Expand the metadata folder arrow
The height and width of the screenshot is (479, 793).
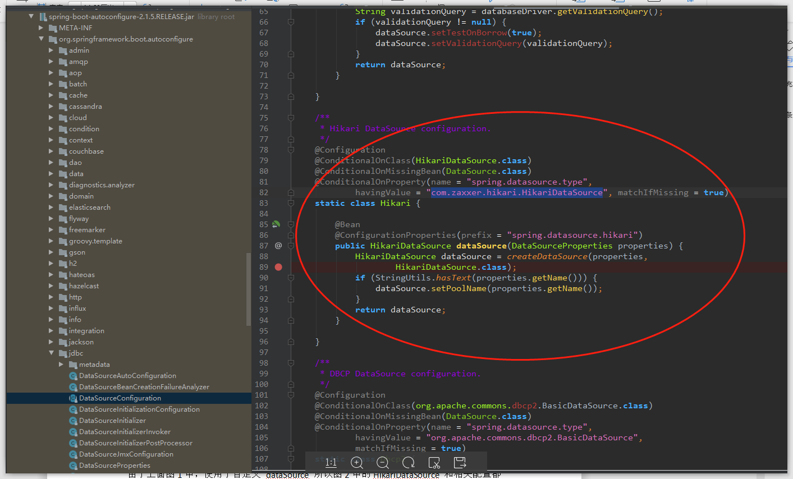[61, 365]
